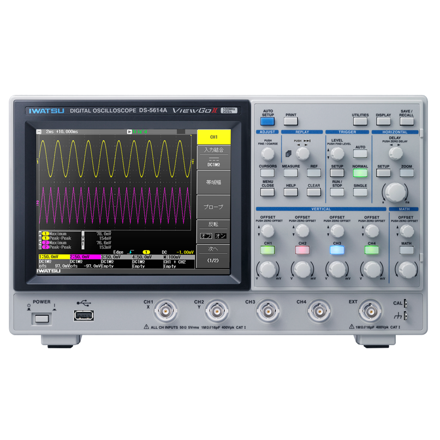
Task: Switch on the POWER button
Action: [x=42, y=318]
